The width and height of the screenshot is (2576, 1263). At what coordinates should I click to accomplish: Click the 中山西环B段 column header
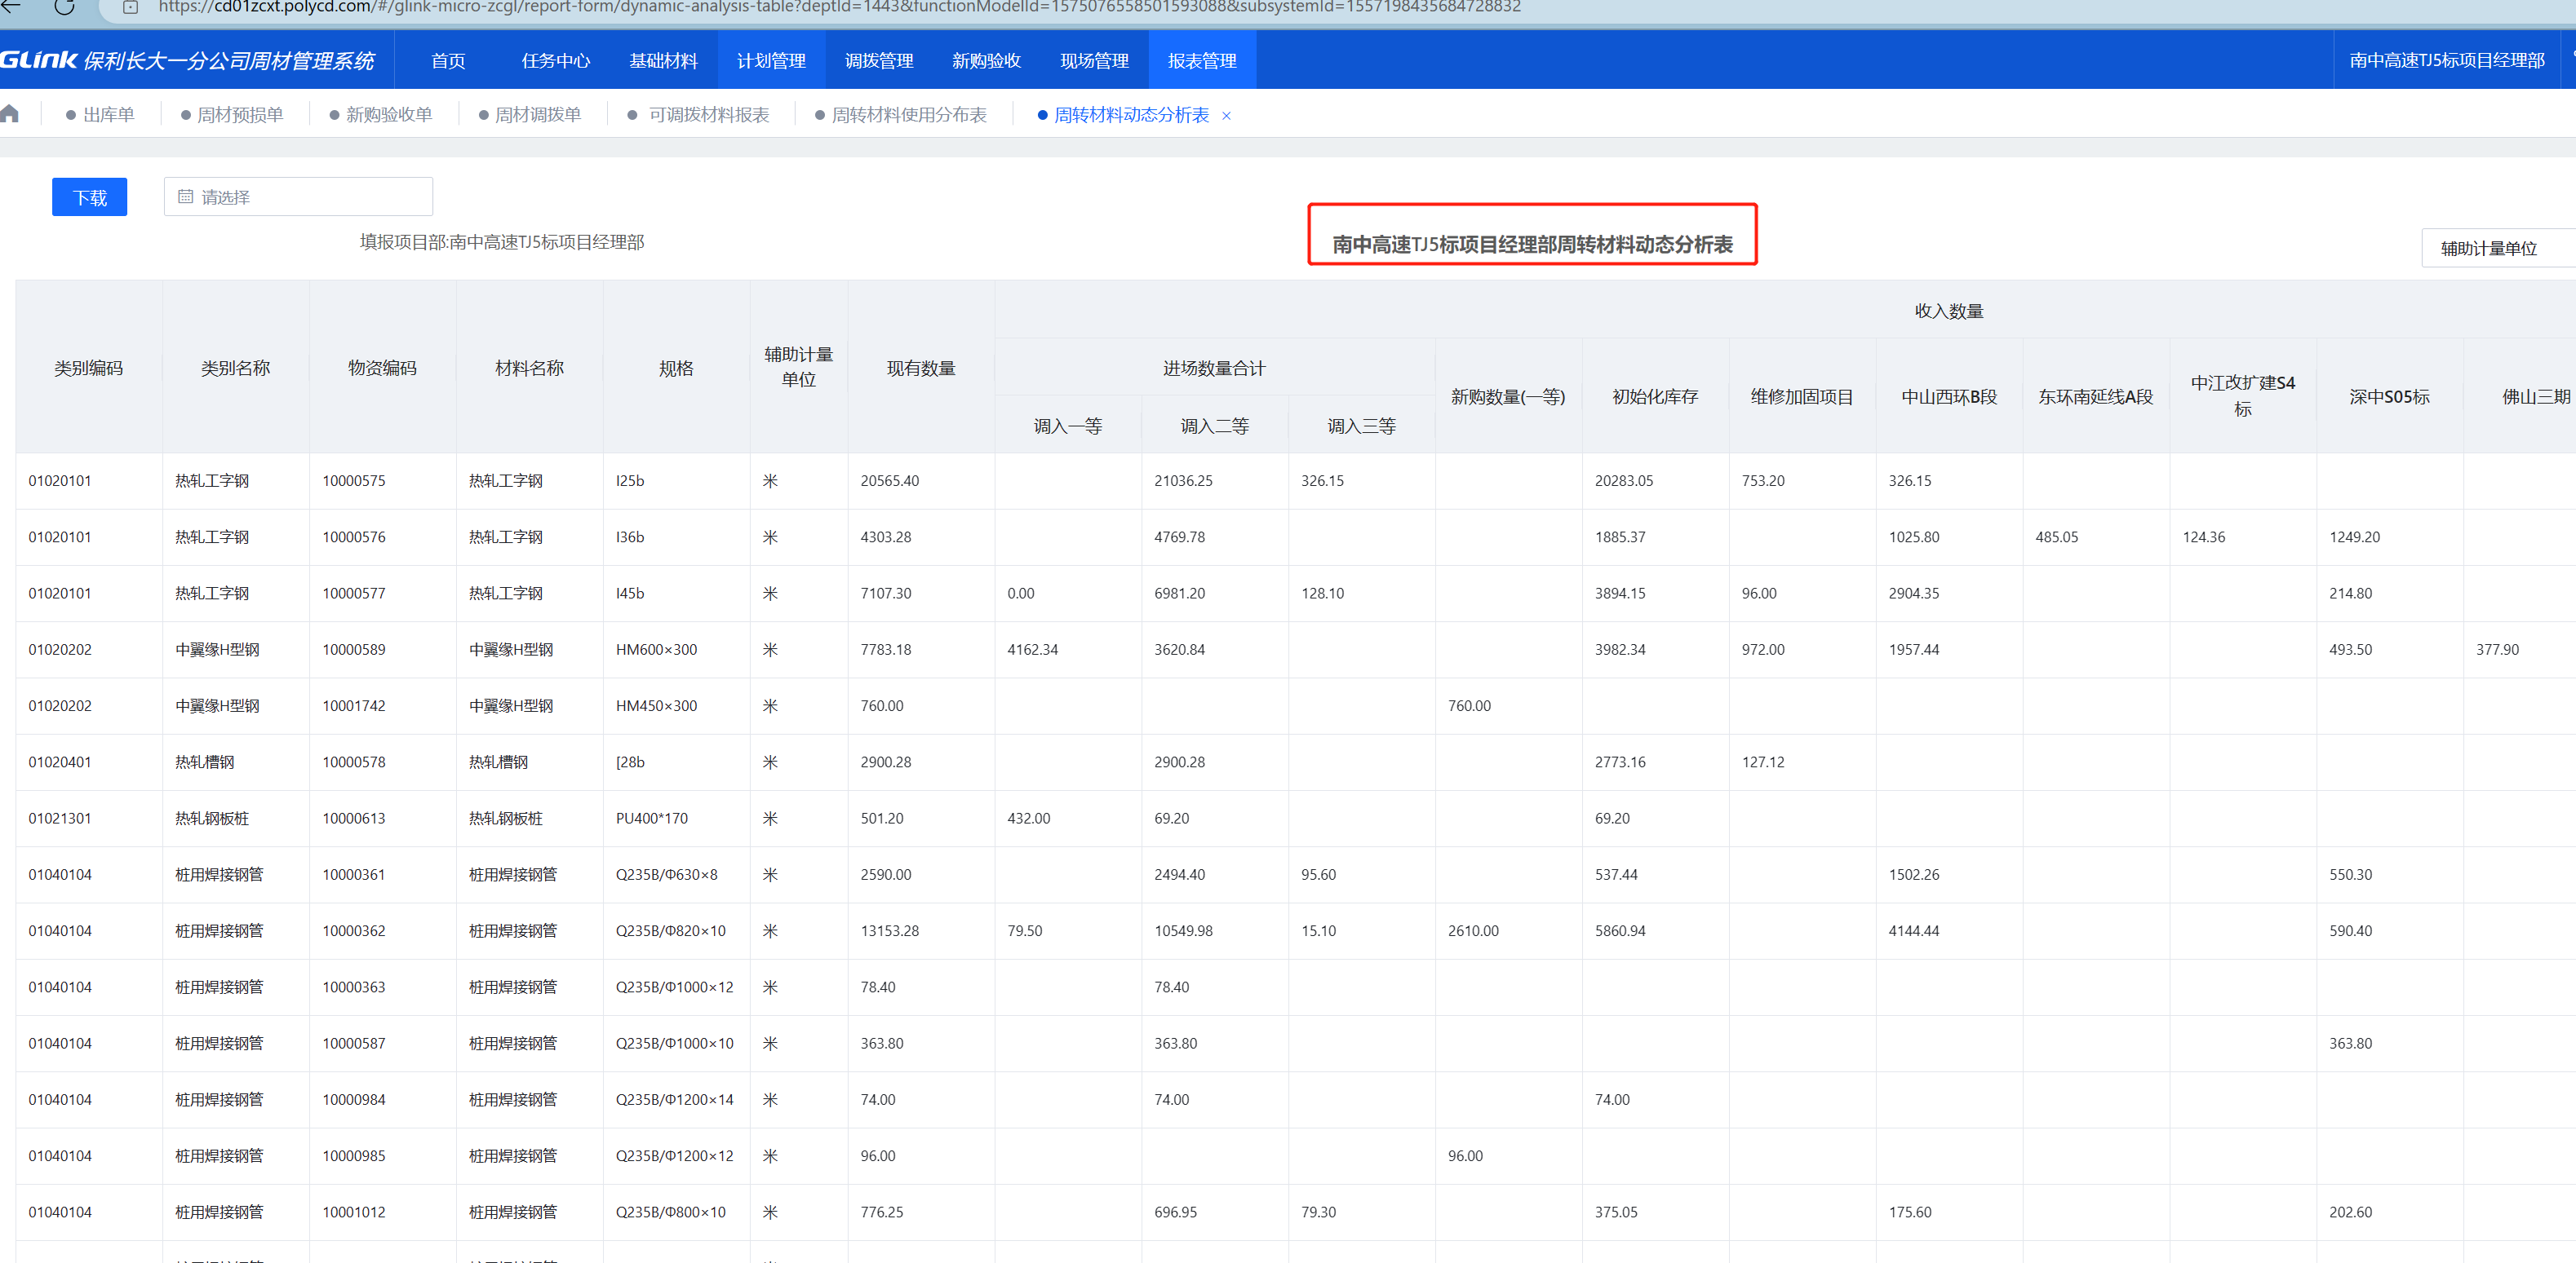1949,397
